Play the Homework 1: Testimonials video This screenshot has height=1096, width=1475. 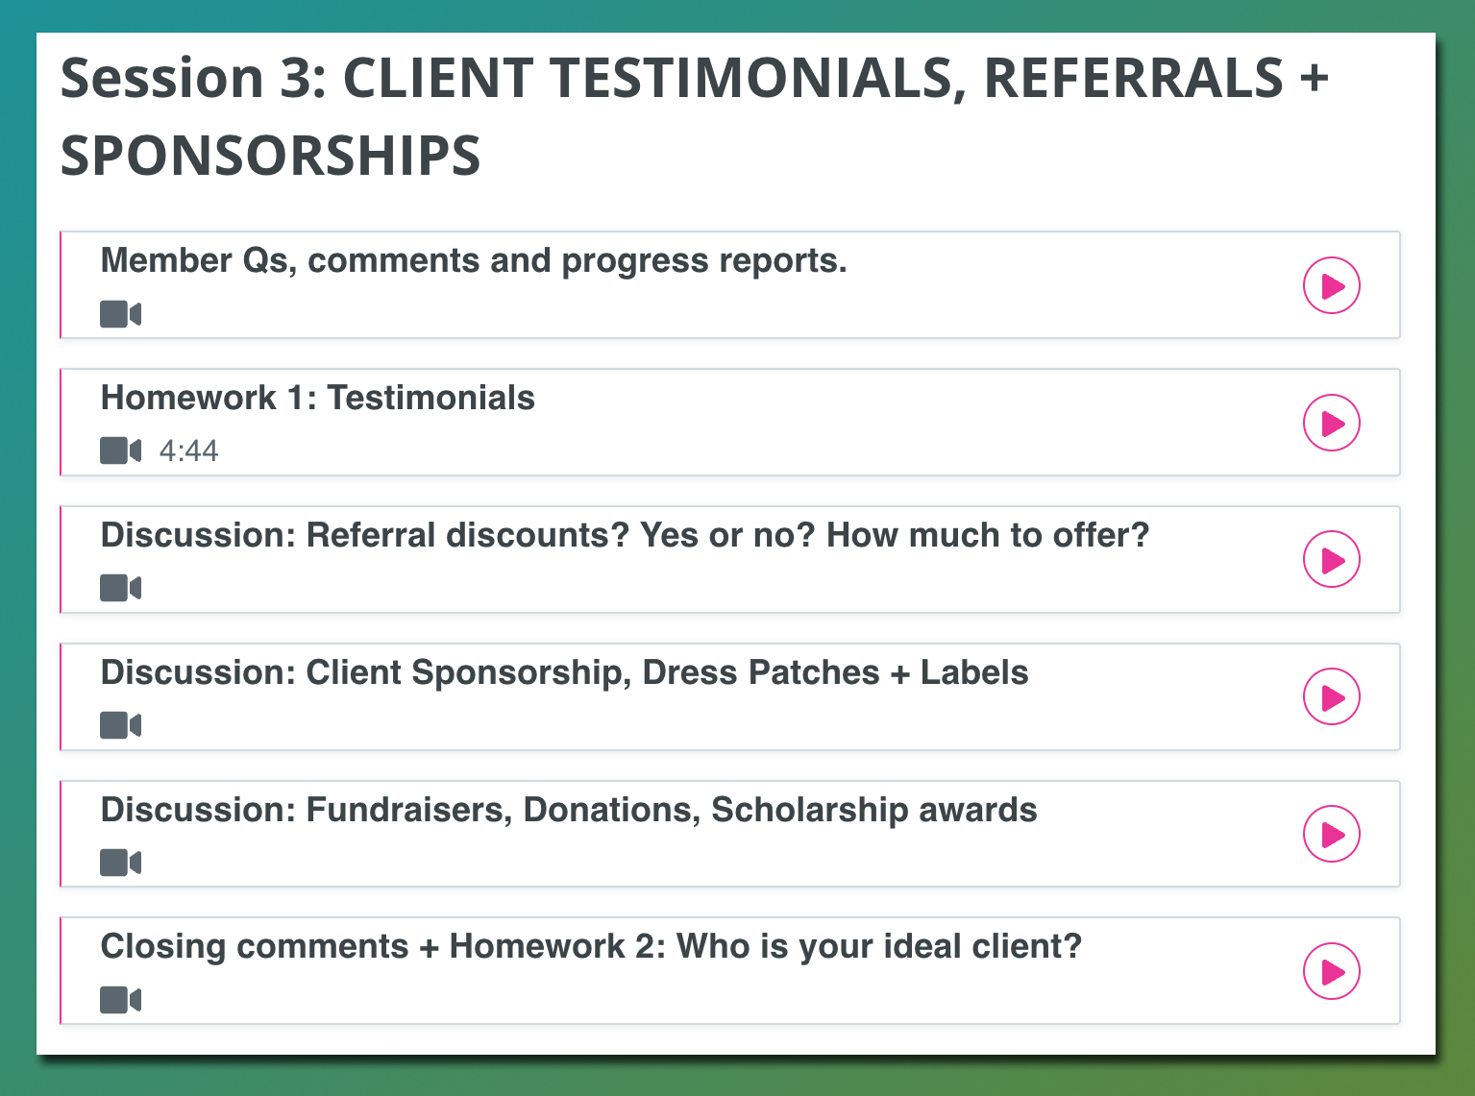click(x=1331, y=423)
